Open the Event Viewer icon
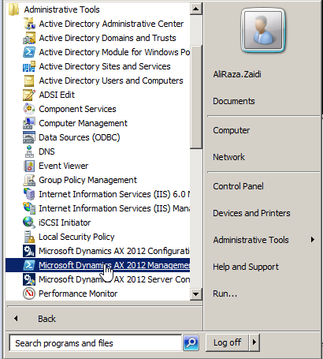The height and width of the screenshot is (359, 323). (29, 166)
